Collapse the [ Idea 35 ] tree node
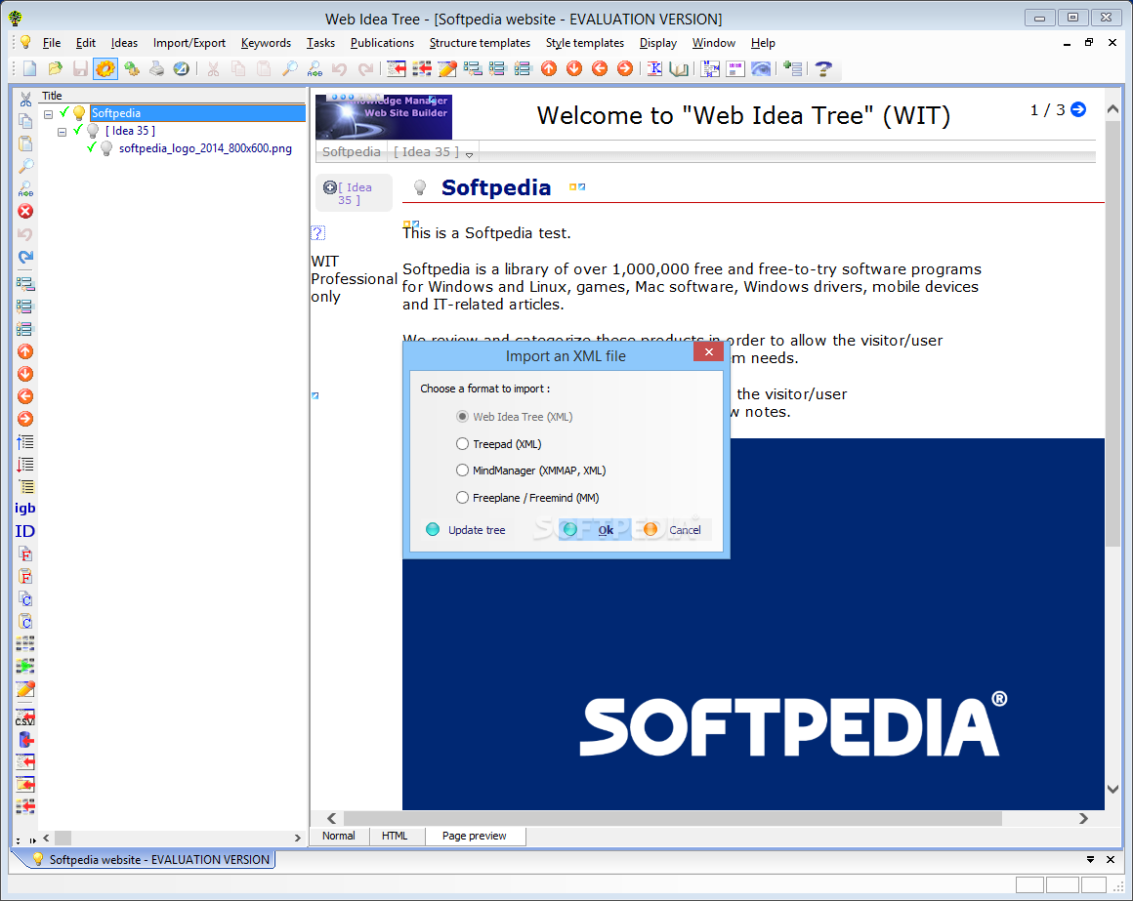Viewport: 1133px width, 901px height. pos(63,132)
